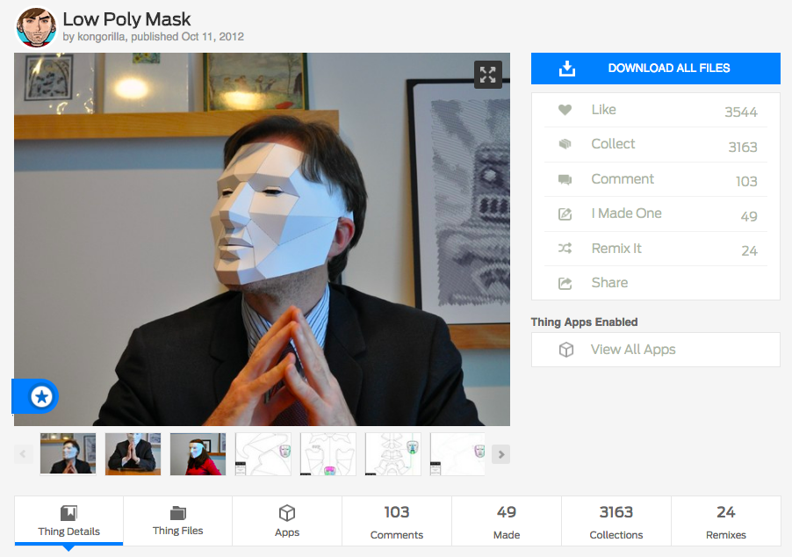Select thumbnail of woman in red

(x=198, y=454)
